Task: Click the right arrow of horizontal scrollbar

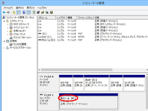Action: coord(147,70)
